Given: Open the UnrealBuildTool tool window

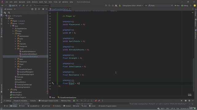Looking at the screenshot, I should click(33, 106).
